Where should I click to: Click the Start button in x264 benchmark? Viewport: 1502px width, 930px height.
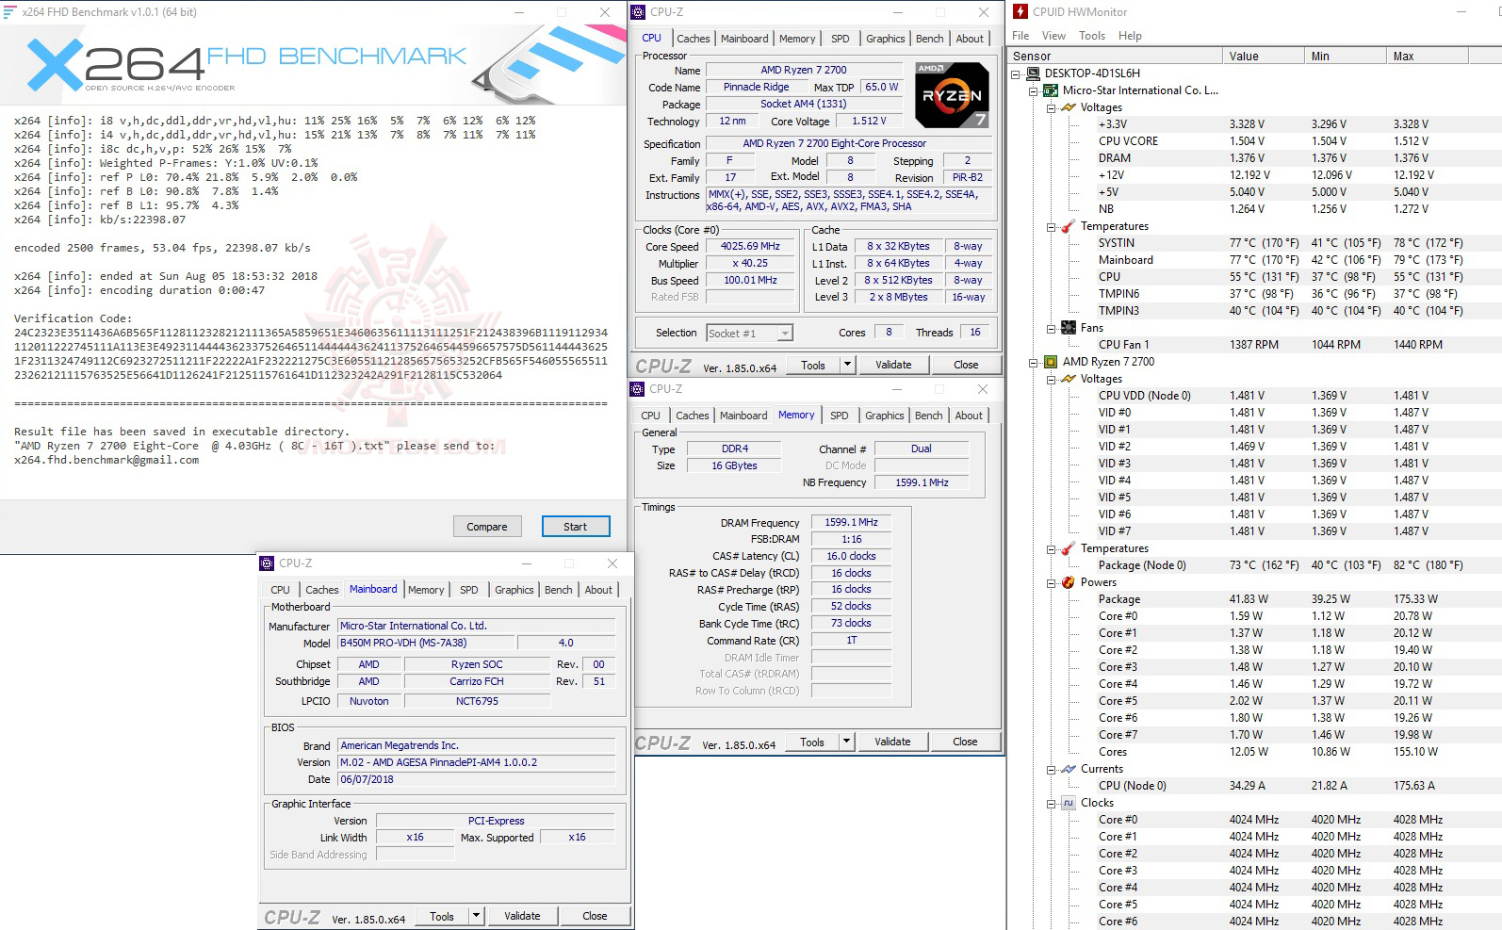click(576, 527)
